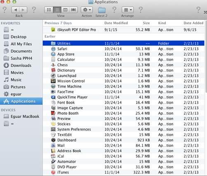Select Desktop in Favorites sidebar
Viewport: 207px width, 176px height.
19,37
